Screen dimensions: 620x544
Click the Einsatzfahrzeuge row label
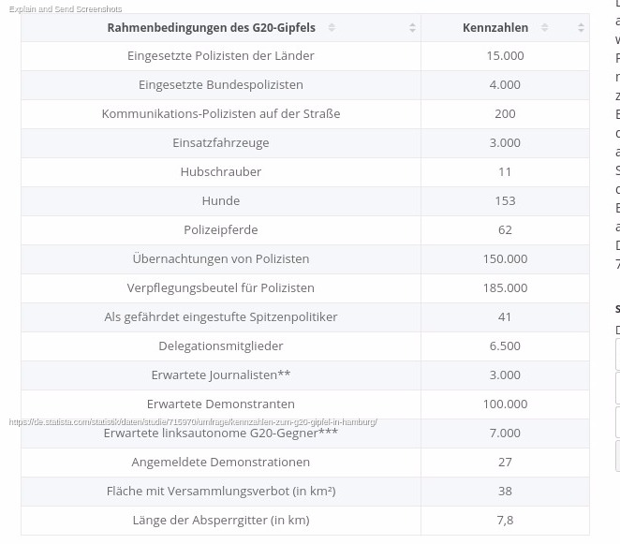click(x=221, y=143)
